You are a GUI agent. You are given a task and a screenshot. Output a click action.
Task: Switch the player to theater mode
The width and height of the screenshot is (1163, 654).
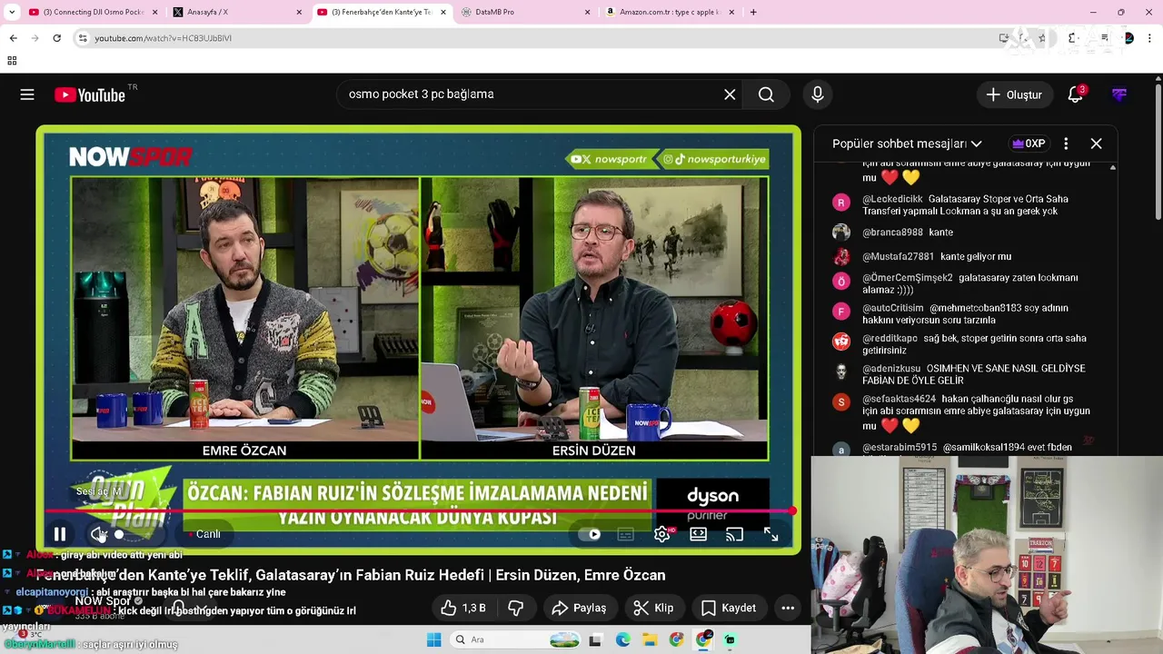(698, 534)
